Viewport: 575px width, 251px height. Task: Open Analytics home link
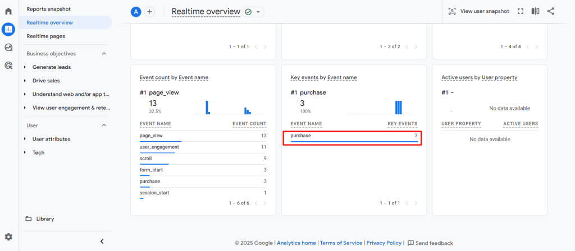click(x=296, y=243)
